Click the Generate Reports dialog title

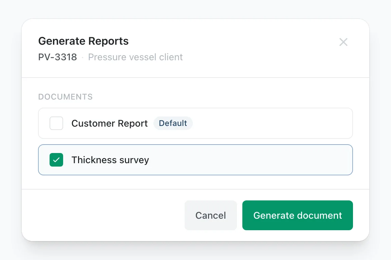[x=83, y=41]
